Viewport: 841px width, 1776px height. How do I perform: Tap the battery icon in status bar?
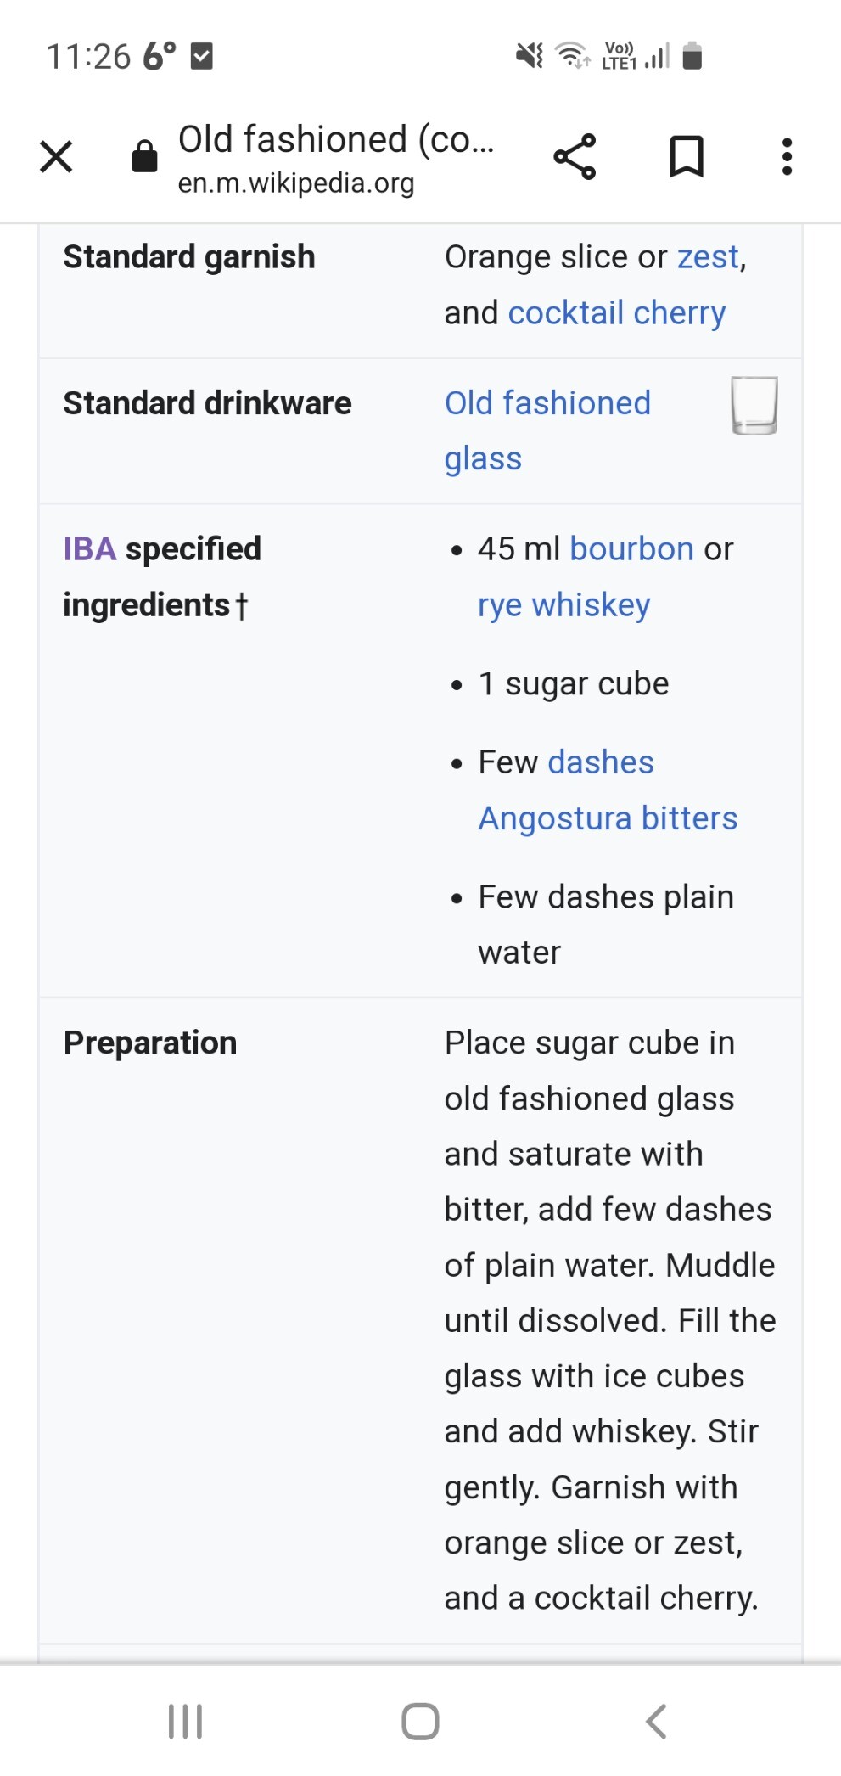tap(692, 56)
